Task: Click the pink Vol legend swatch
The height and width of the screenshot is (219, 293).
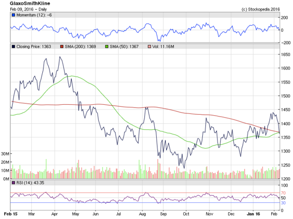Action: click(x=149, y=46)
